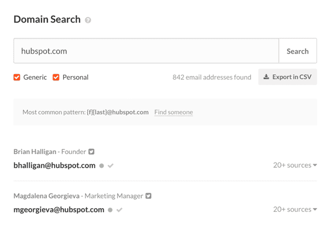Uncheck the Generic checkbox

click(x=17, y=77)
